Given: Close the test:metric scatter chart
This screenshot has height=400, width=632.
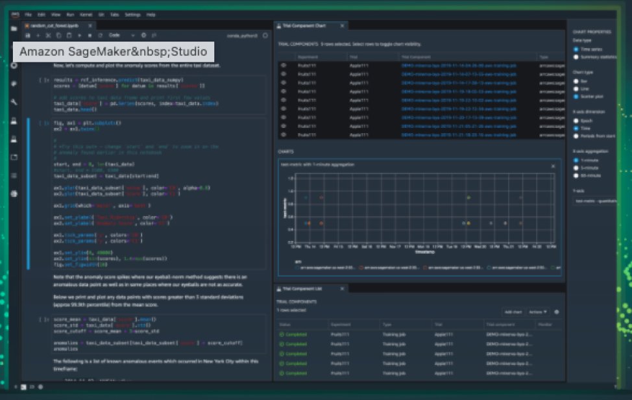Looking at the screenshot, I should 553,166.
